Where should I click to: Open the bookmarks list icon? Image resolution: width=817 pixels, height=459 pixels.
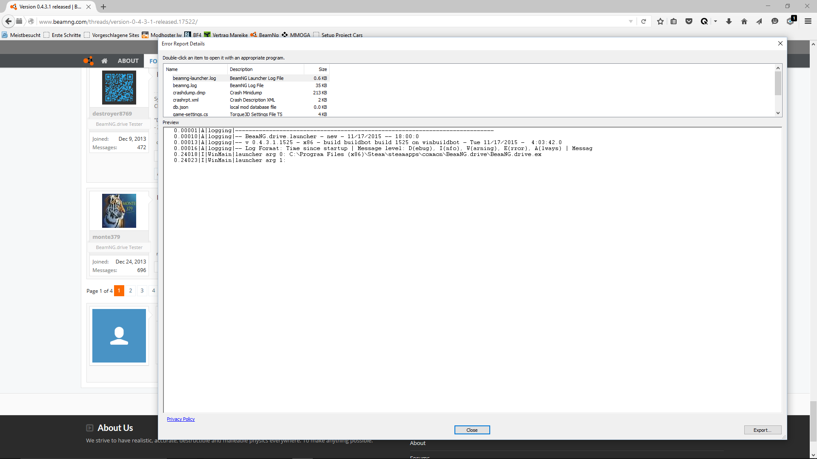(674, 21)
